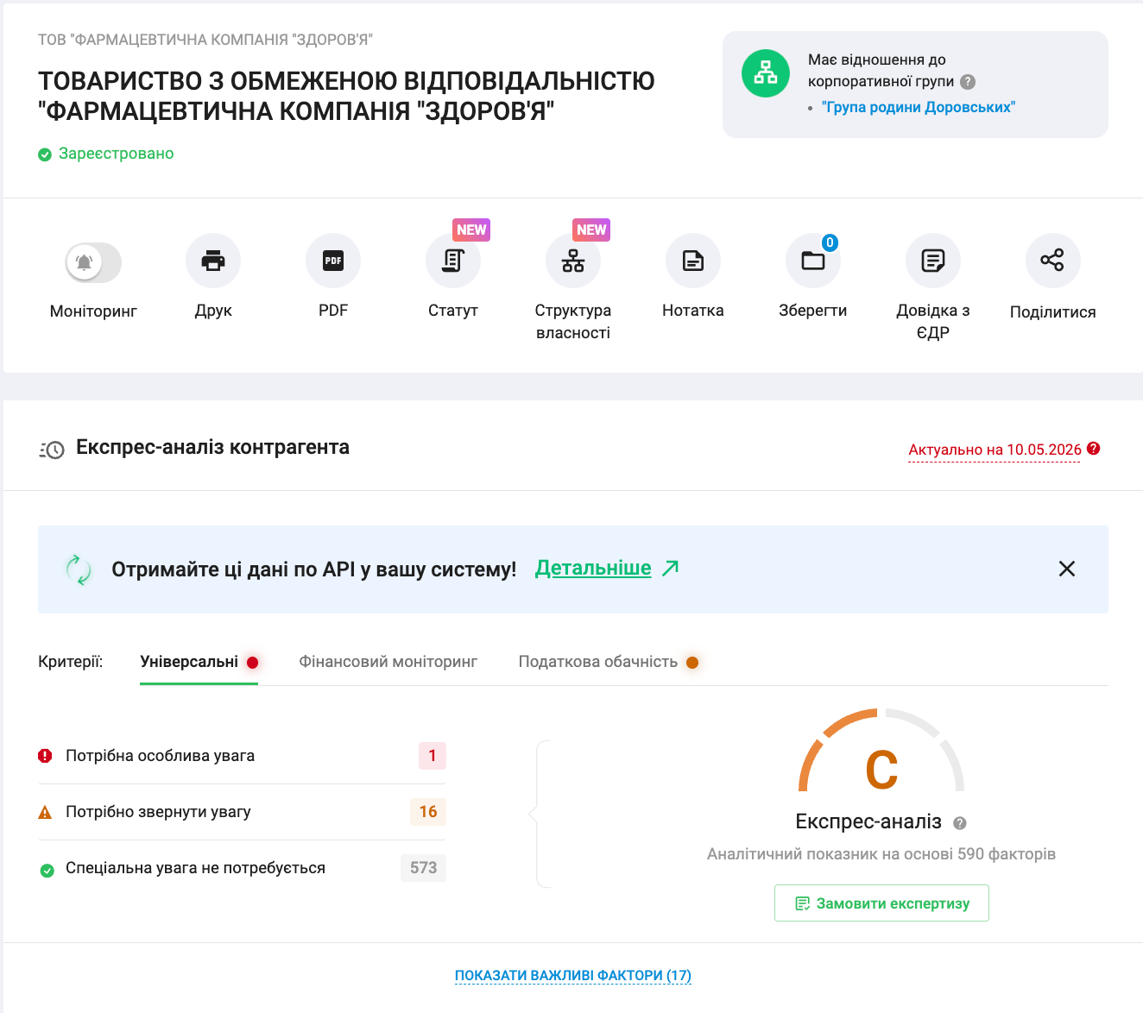Screen dimensions: 1143x1013
Task: Click the arrow icon after Детальніше
Action: [x=671, y=568]
